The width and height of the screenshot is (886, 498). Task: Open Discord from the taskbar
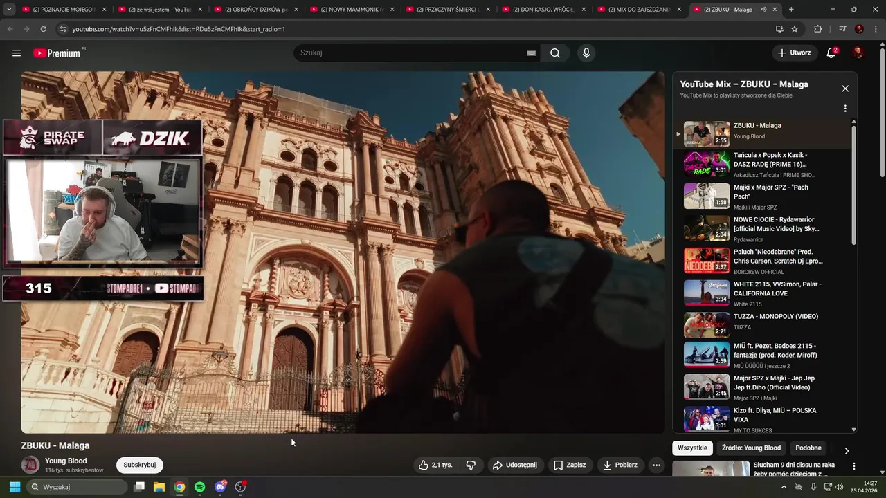(x=220, y=487)
